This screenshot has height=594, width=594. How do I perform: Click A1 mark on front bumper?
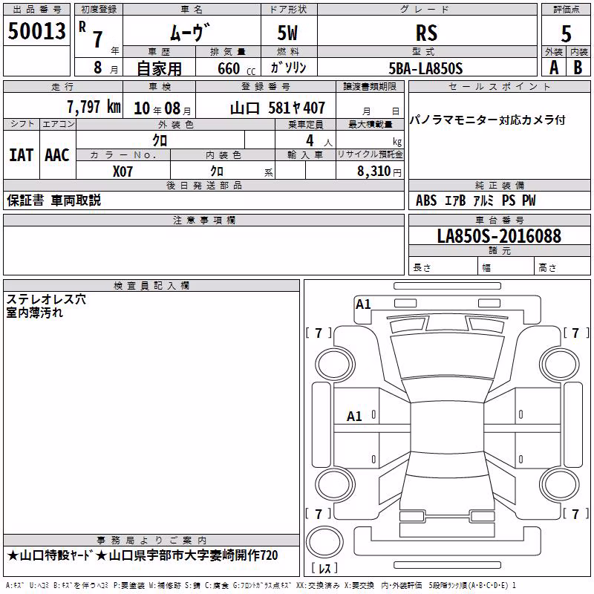pos(363,304)
